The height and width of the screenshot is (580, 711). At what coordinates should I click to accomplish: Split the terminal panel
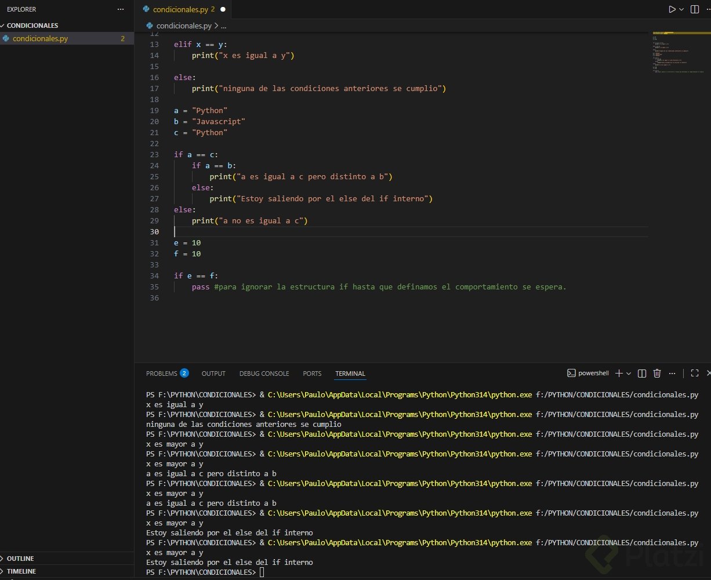[x=642, y=374]
